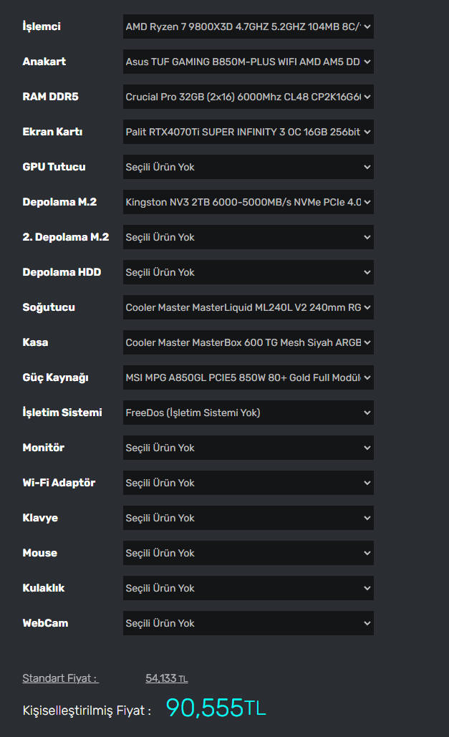Click the Standart Fiyat label link

click(x=60, y=678)
